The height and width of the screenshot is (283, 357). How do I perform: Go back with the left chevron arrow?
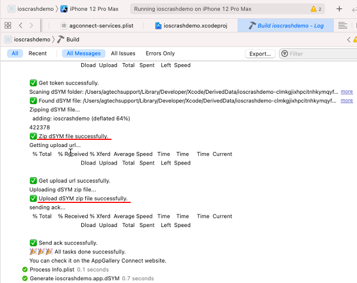click(x=21, y=25)
